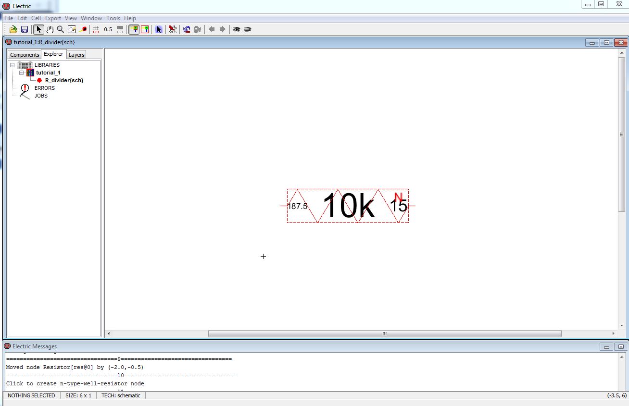Make the grid coarser with gray grid icon
629x406 pixels.
(120, 29)
